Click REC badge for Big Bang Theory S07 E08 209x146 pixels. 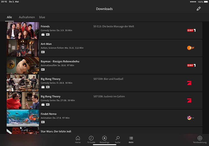pyautogui.click(x=48, y=105)
